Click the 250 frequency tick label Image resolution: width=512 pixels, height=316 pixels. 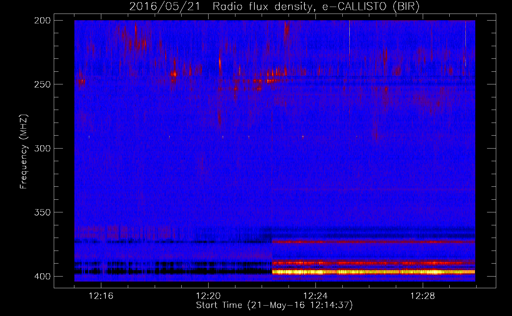pos(42,84)
